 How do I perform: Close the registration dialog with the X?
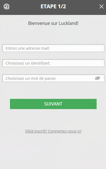click(x=101, y=7)
